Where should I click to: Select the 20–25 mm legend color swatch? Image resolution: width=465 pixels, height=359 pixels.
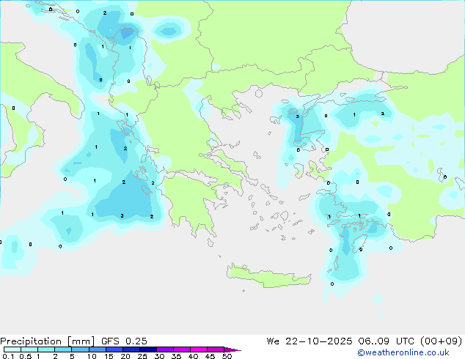click(131, 349)
